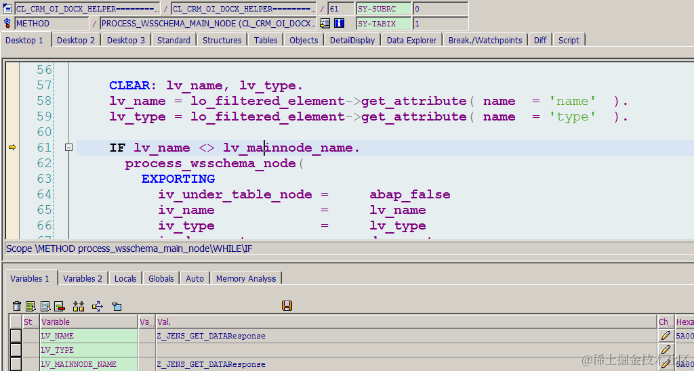The height and width of the screenshot is (371, 694).
Task: Click the navigate-to-source icon beside PROCESS_WSSCHEMA_MAIN_NODE
Action: pyautogui.click(x=325, y=24)
